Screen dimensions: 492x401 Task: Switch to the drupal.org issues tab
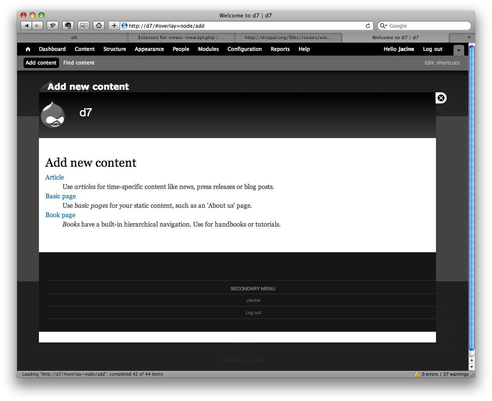coord(288,38)
